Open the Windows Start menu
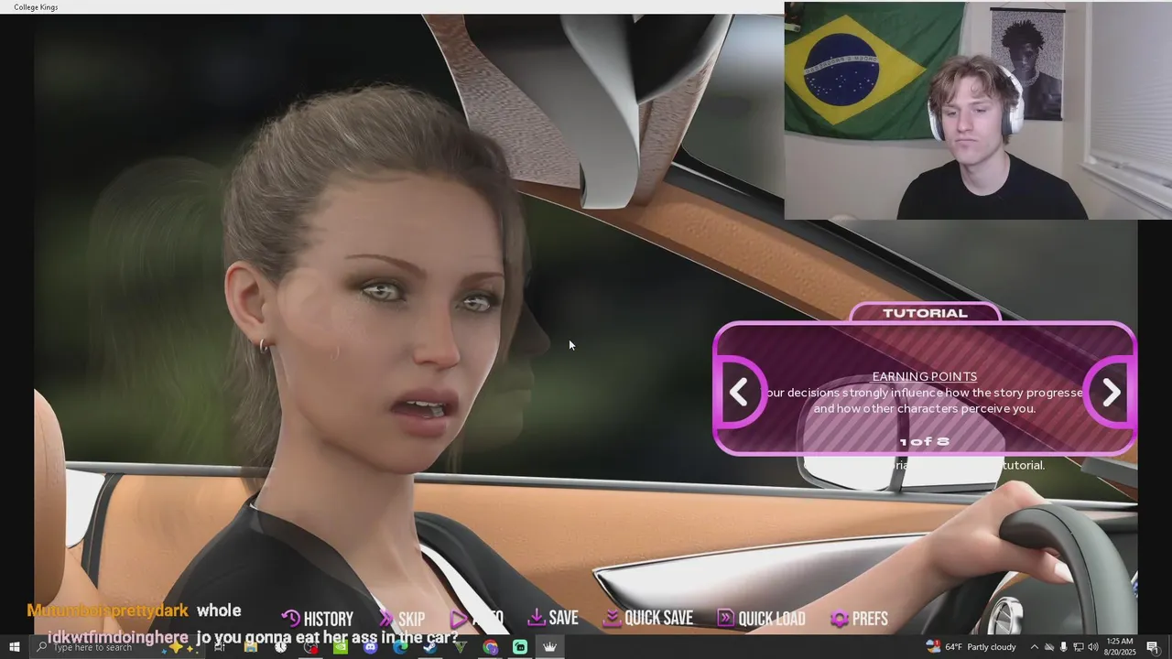This screenshot has width=1172, height=659. coord(15,647)
